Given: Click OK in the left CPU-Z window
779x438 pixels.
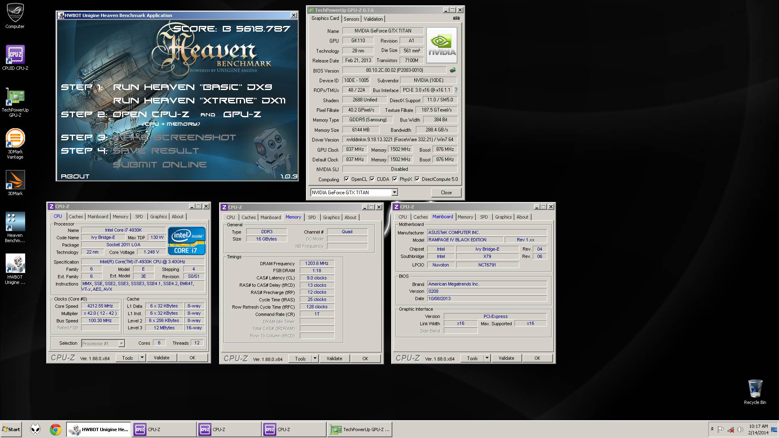Looking at the screenshot, I should 192,358.
